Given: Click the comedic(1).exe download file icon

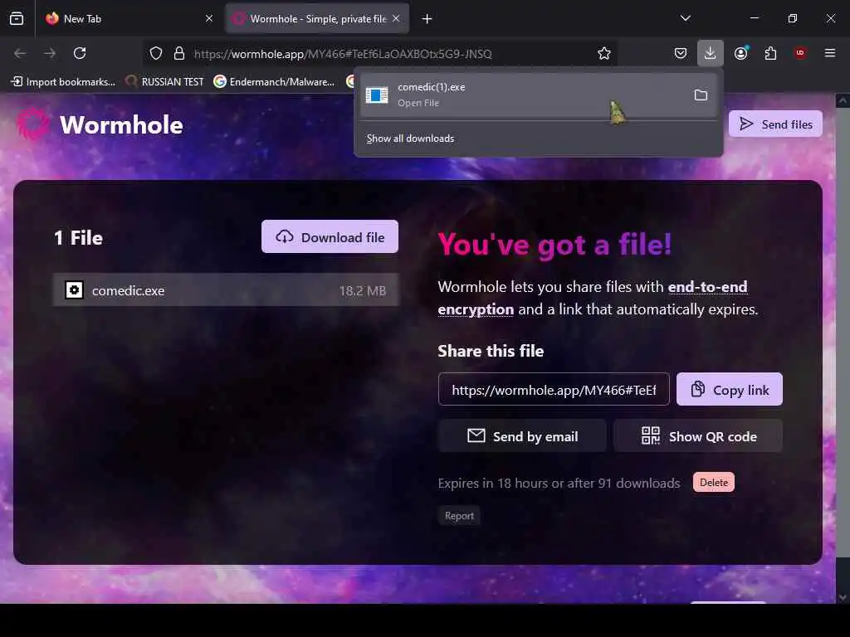Looking at the screenshot, I should [377, 95].
